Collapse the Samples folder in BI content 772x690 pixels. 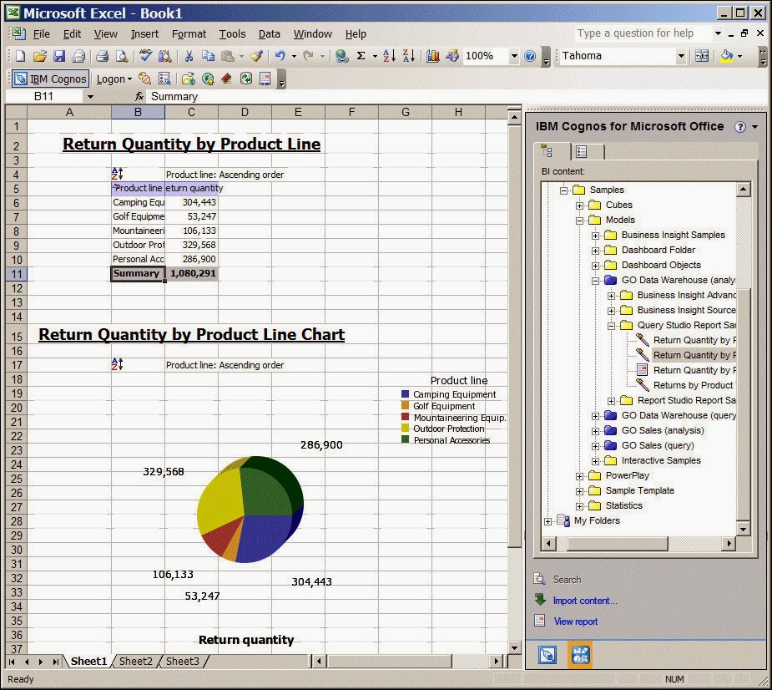565,189
